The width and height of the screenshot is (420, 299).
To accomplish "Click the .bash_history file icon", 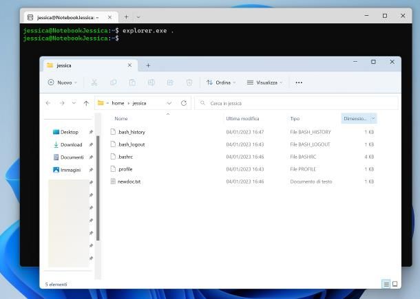I will pos(114,131).
